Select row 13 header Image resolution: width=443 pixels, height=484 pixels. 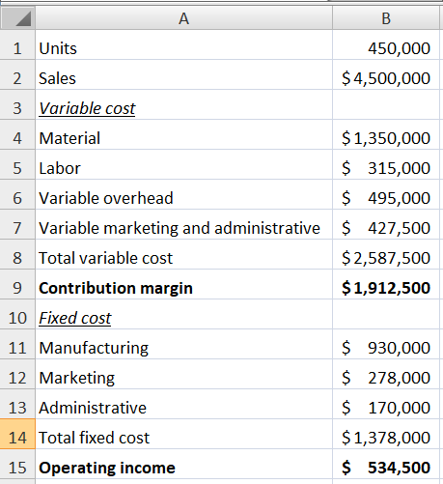tap(17, 404)
